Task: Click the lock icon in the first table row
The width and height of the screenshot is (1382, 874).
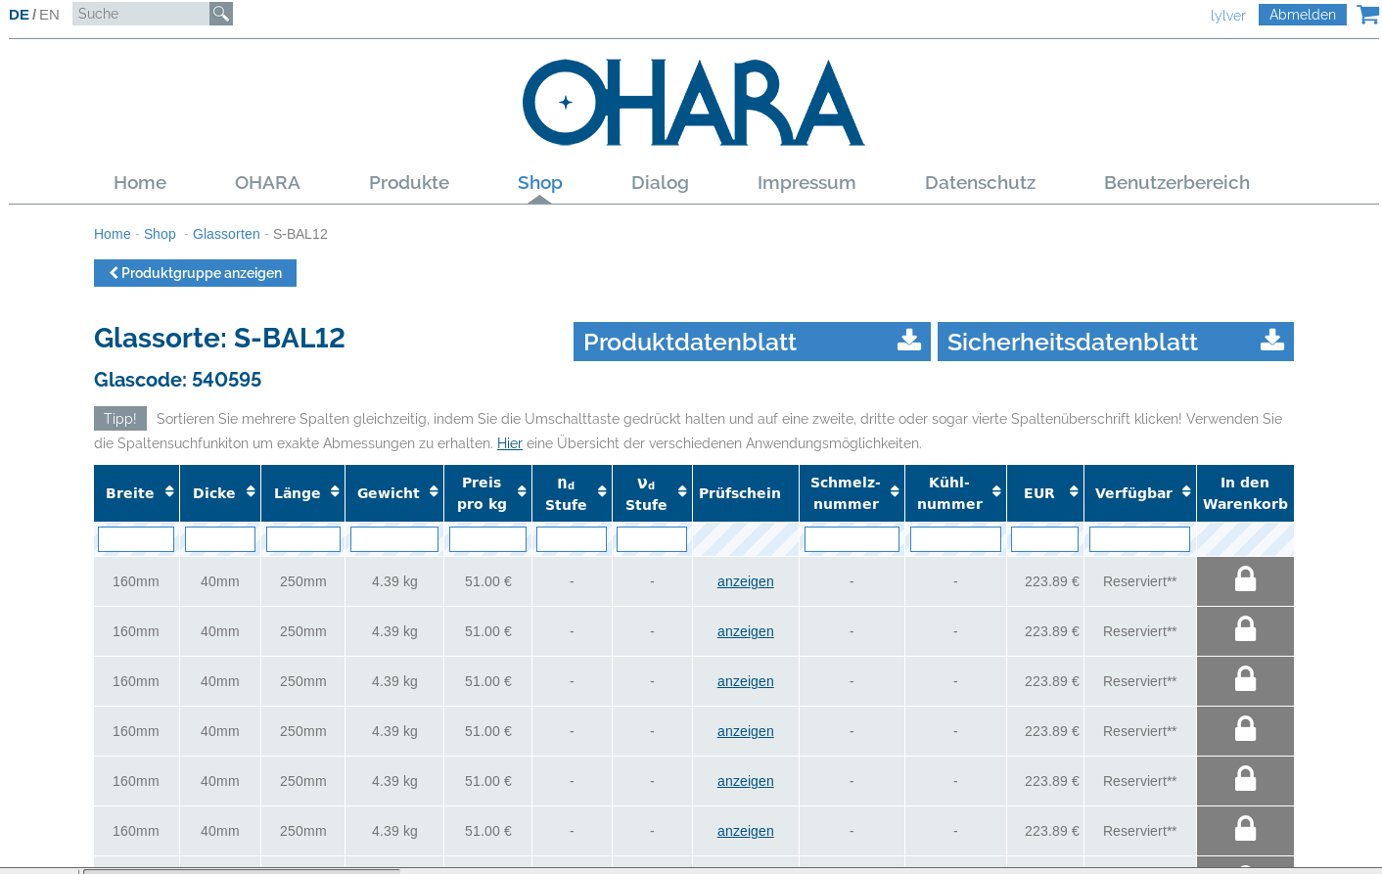Action: (x=1245, y=579)
